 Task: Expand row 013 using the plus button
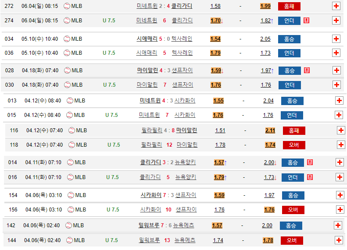[339, 100]
